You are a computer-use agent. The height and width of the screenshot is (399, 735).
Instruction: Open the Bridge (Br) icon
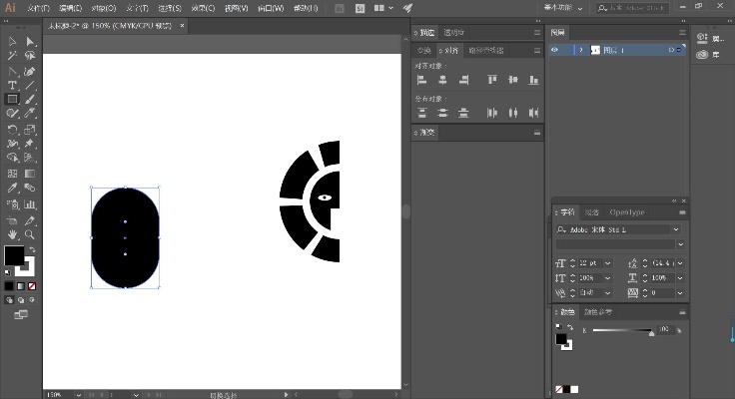click(x=340, y=8)
